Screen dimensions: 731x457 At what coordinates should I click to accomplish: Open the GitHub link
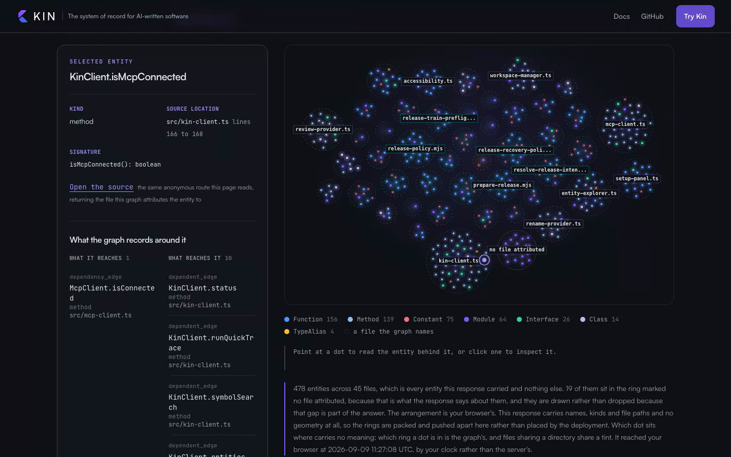pos(652,16)
